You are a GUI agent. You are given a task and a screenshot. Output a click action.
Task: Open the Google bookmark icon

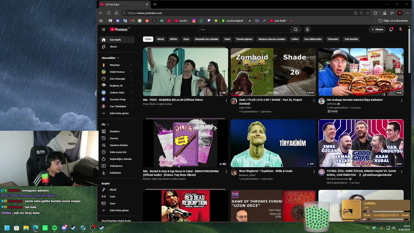pos(140,21)
